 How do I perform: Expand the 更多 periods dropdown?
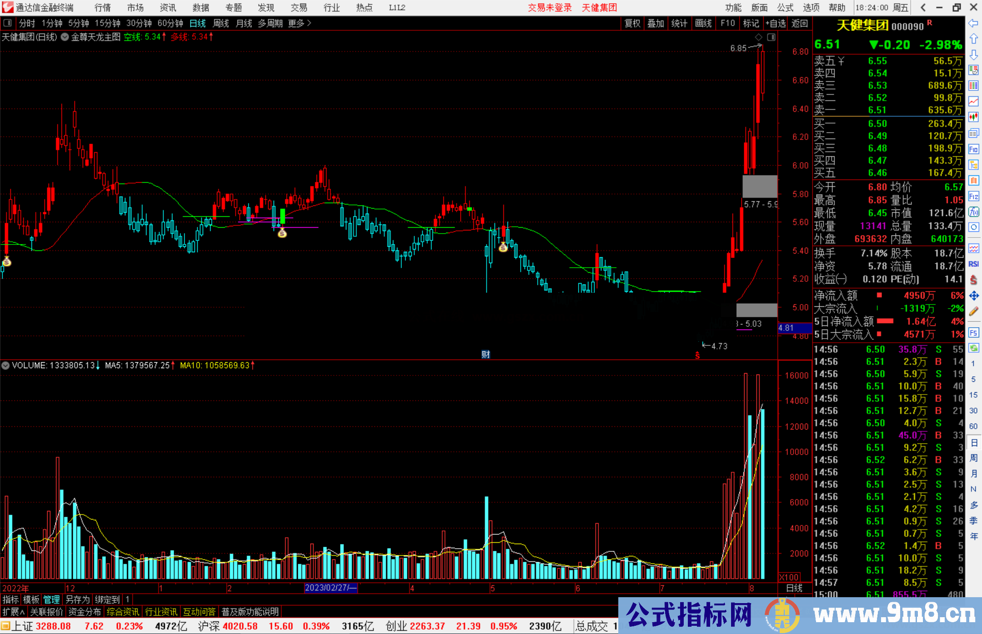[x=300, y=23]
